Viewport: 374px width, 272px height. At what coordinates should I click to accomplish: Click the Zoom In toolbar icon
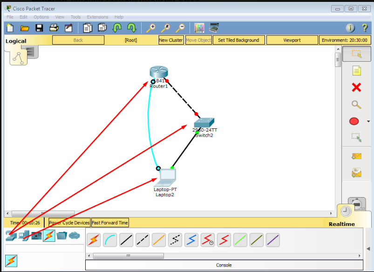click(150, 27)
